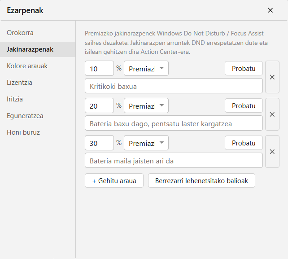Edit the 'Bateria maila jaisten ari da' field
288x259 pixels.
coord(174,160)
